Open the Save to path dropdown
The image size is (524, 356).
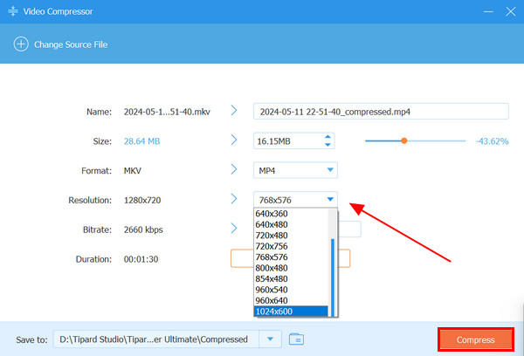pos(270,339)
